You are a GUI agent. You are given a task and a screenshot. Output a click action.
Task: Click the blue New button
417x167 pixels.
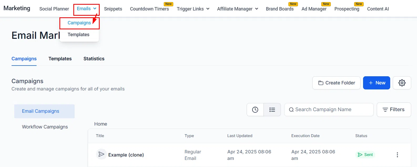(x=377, y=83)
